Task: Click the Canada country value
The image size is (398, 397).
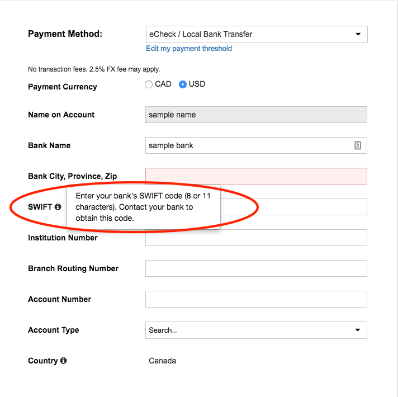Action: click(x=163, y=361)
